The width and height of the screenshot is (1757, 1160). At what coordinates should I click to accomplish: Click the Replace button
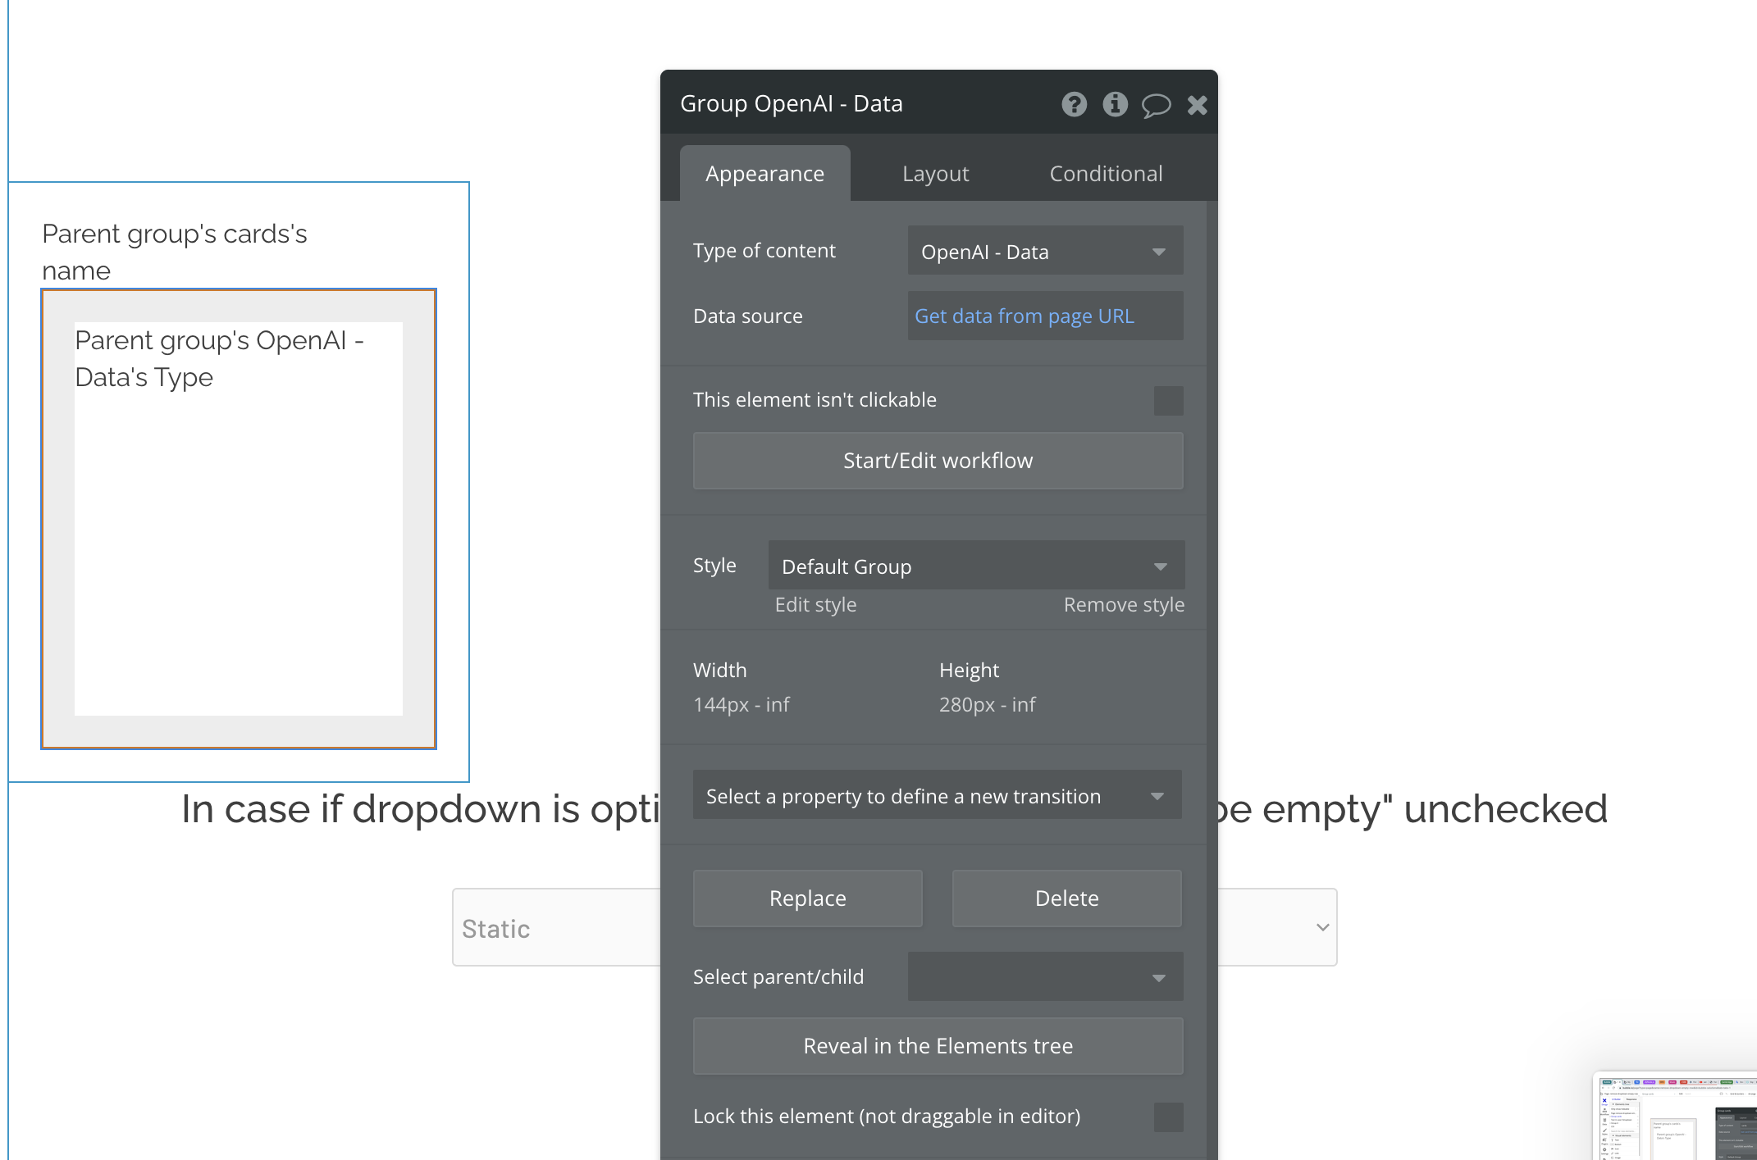tap(807, 898)
